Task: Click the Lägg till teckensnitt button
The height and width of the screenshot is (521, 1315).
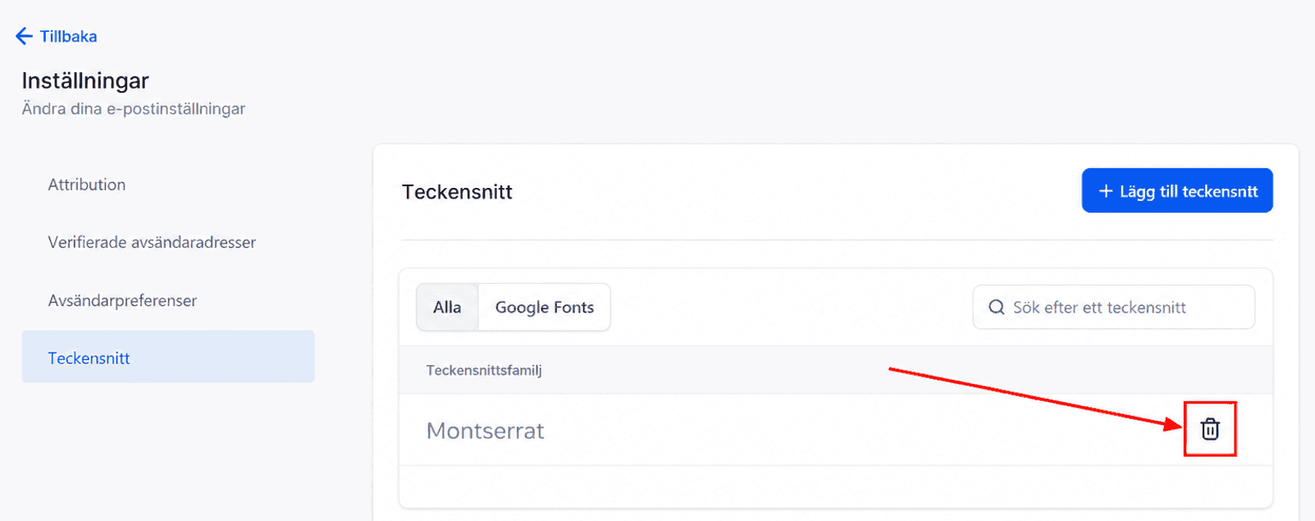Action: tap(1177, 190)
